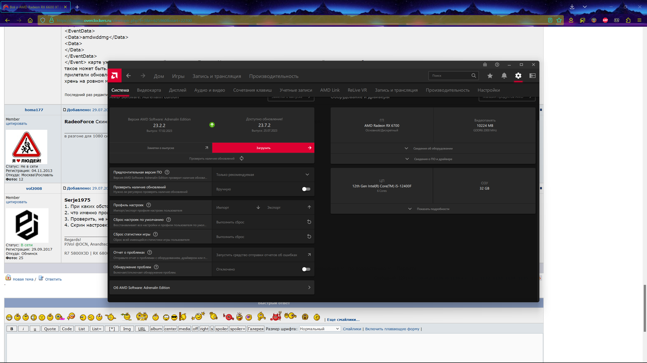Click the favorites star in AMD Software

click(x=490, y=76)
